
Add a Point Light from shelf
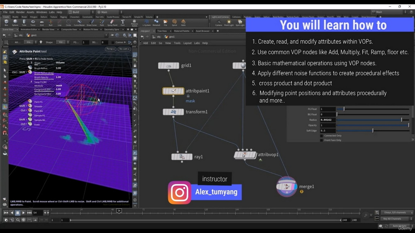(x=229, y=23)
